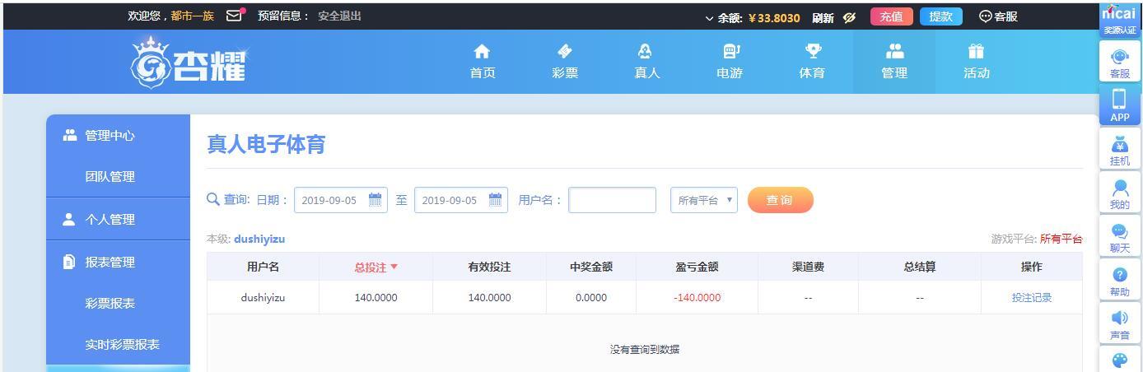Click the magnifier 查询 icon

(x=213, y=199)
